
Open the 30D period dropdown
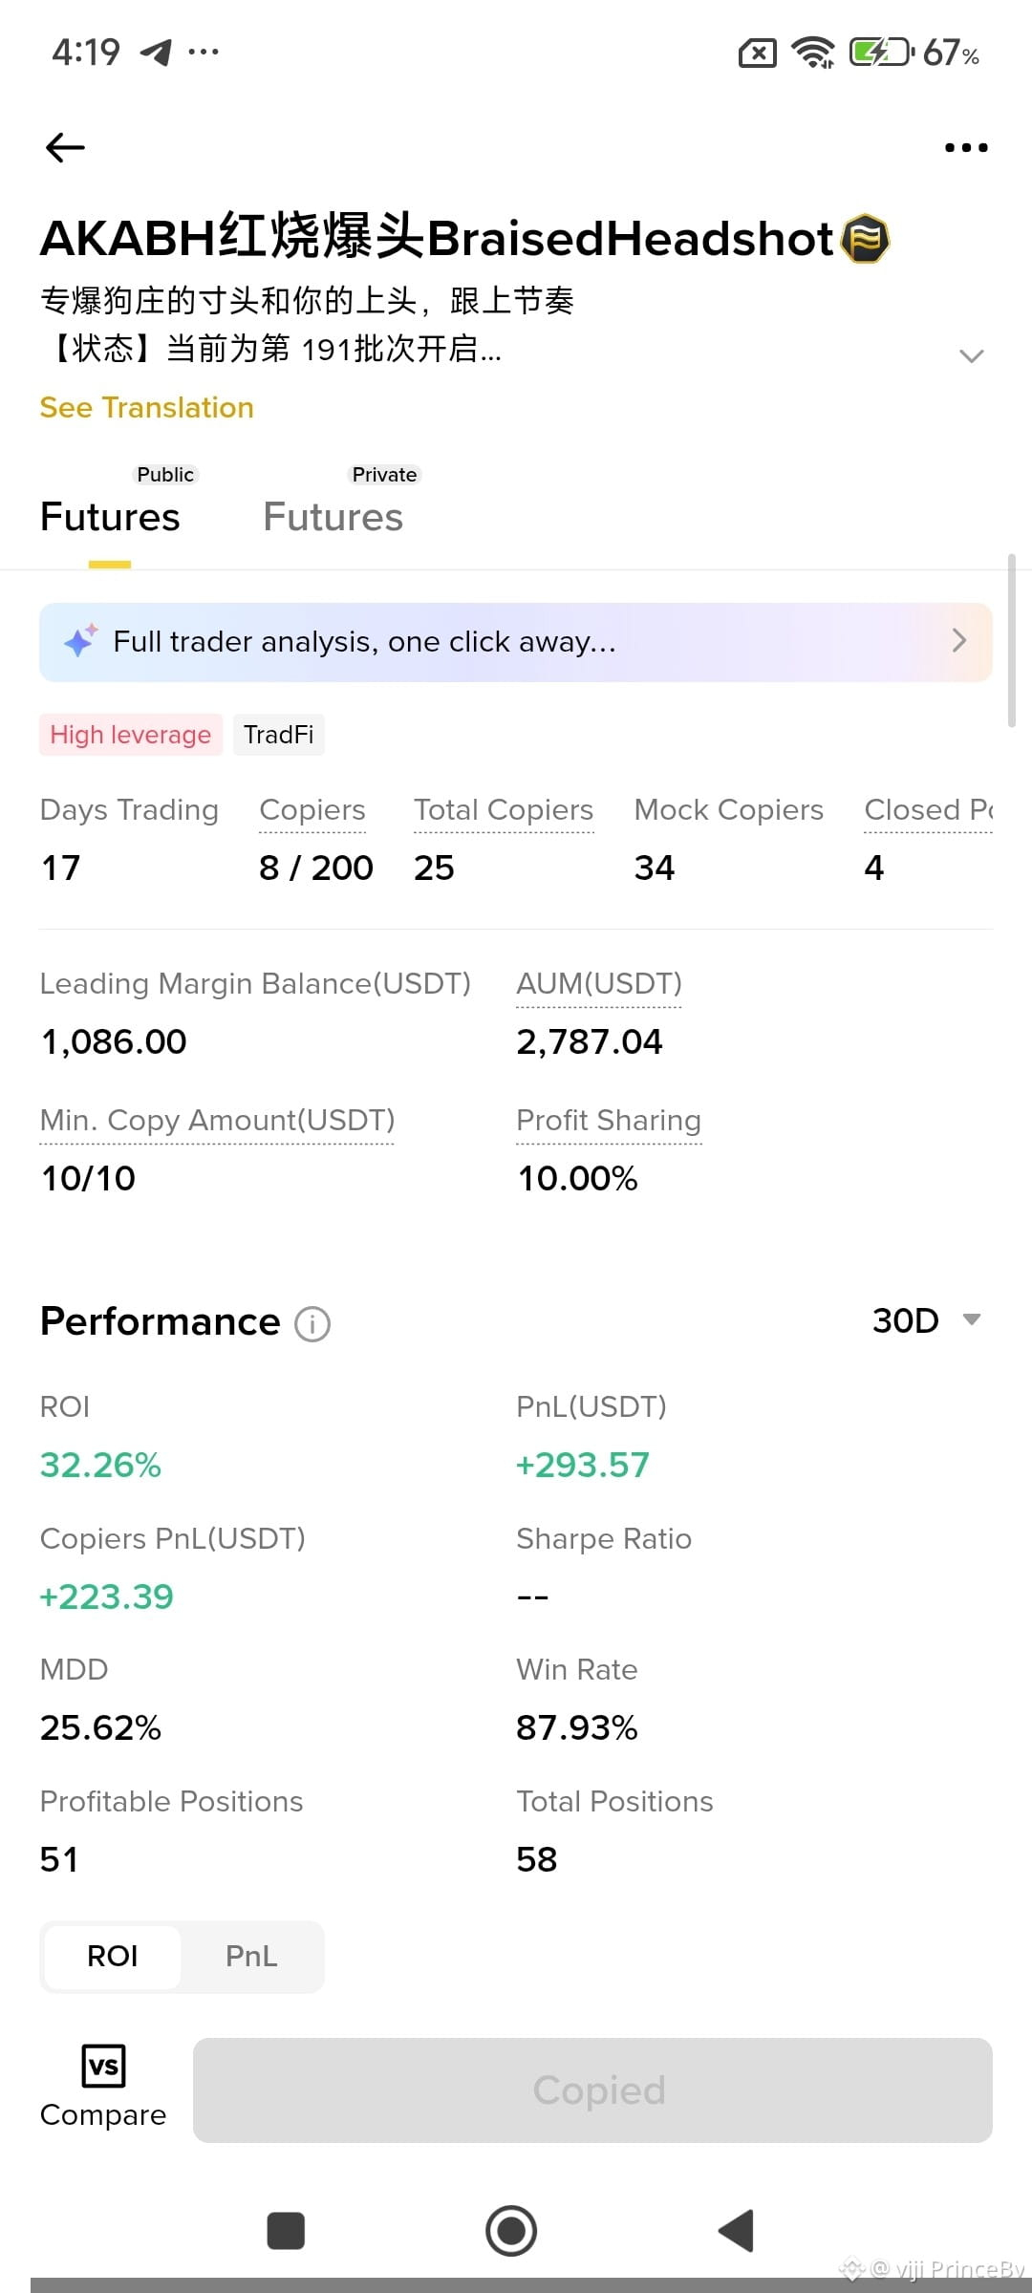[x=927, y=1320]
